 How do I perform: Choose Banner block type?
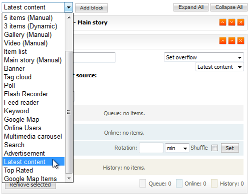tap(33, 68)
